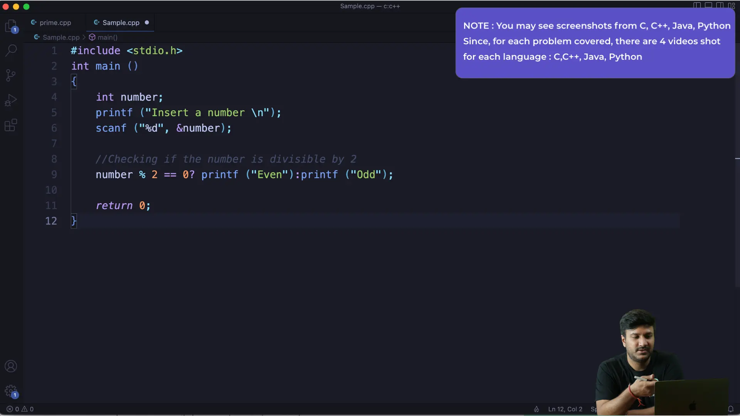Open the customize layout menu icon
740x416 pixels.
[731, 5]
